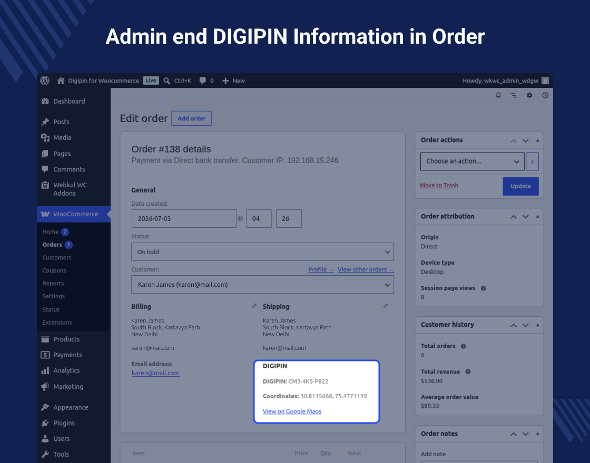Edit shipping address pencil icon

[386, 306]
